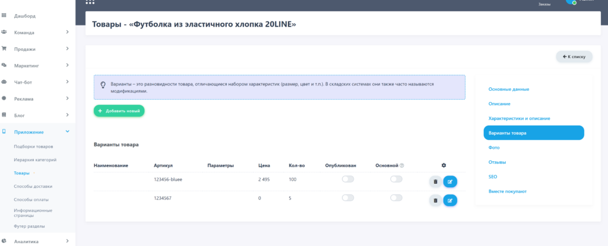
Task: Click the Аналитика pie chart icon
Action: (x=4, y=241)
